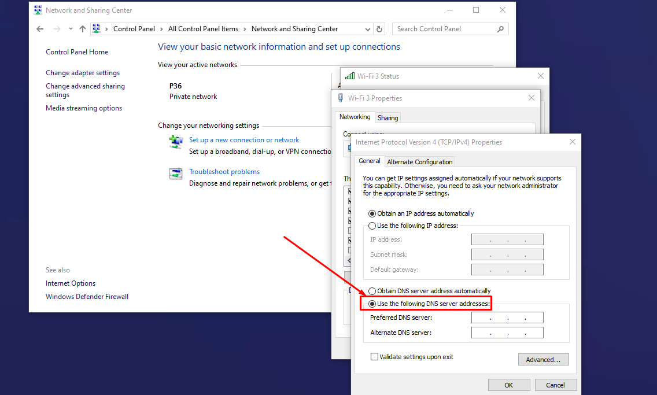Click the Network and Sharing Center title bar icon
The height and width of the screenshot is (395, 657).
(x=37, y=9)
